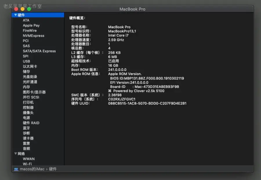The image size is (261, 180).
Task: Open FireWire hardware entry
Action: (x=30, y=31)
